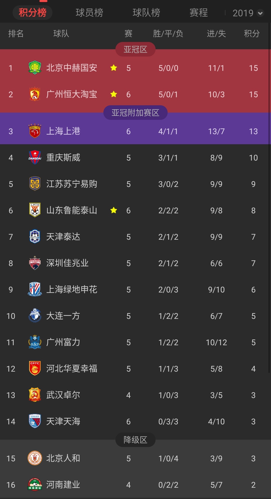This screenshot has height=499, width=271.
Task: Click the star beside 北京中赫国安
Action: 114,68
